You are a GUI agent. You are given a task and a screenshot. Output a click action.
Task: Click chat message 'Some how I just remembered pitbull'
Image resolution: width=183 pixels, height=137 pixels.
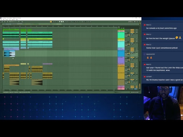pos(162,48)
